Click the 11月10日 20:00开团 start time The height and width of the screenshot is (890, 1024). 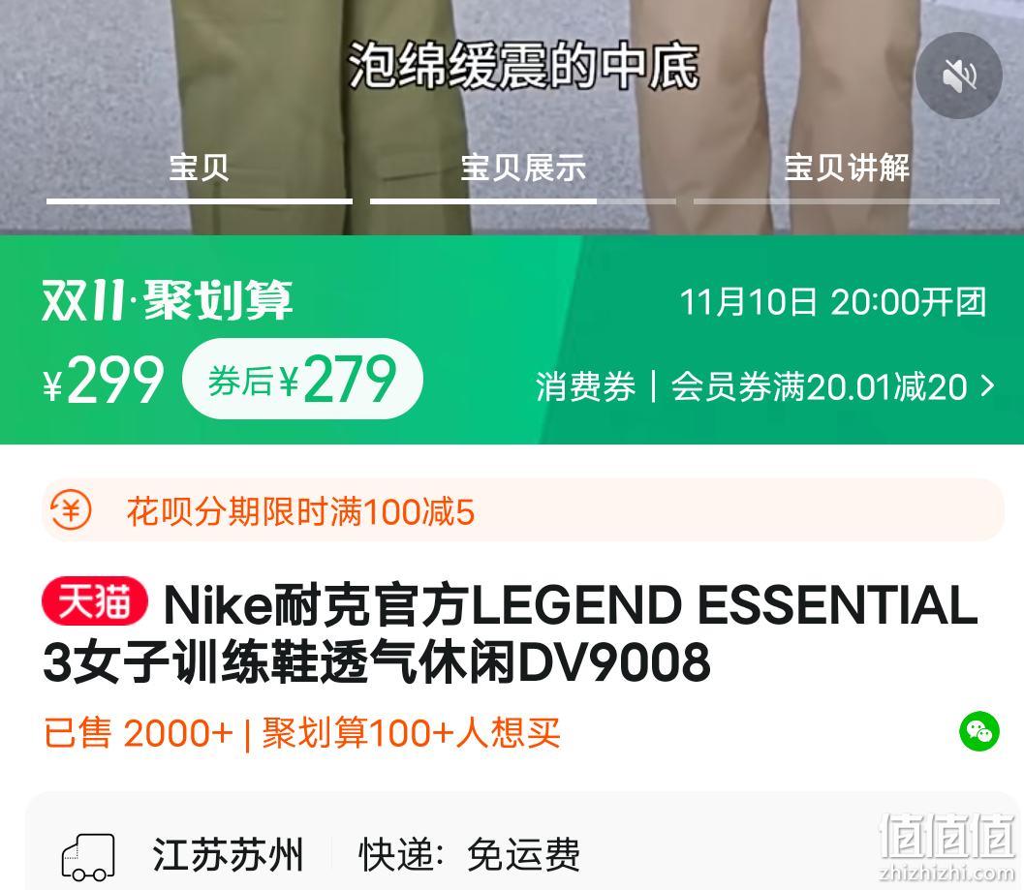[x=833, y=302]
